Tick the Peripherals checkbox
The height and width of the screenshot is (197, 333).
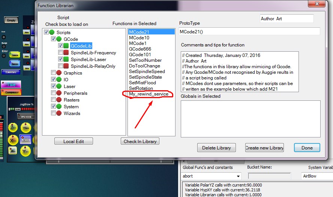54,93
